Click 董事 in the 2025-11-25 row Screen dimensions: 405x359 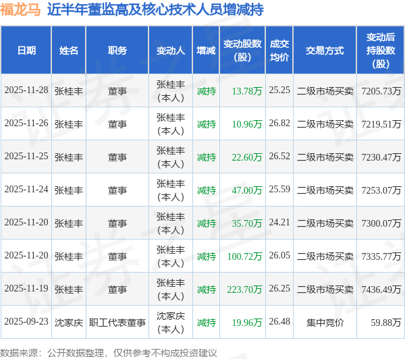coord(117,157)
